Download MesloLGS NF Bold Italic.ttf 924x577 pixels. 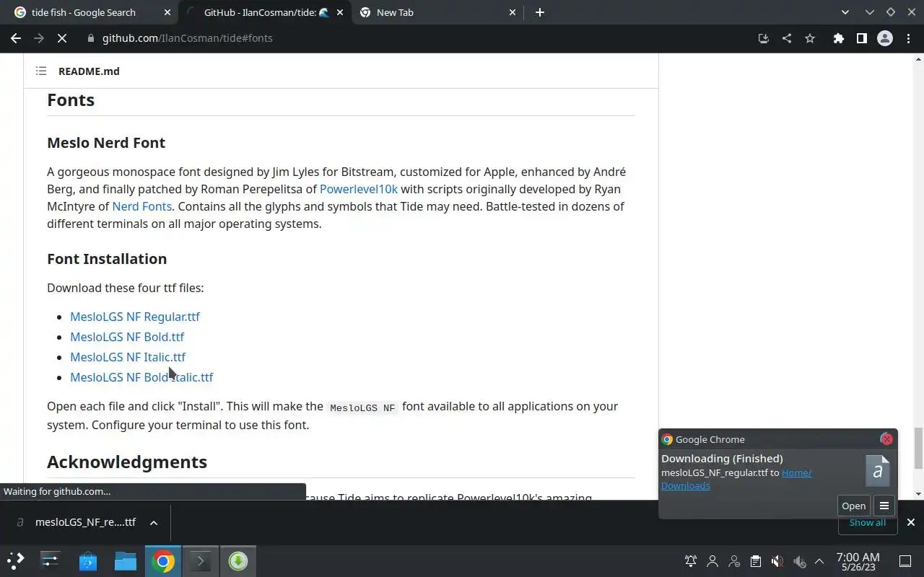click(141, 377)
